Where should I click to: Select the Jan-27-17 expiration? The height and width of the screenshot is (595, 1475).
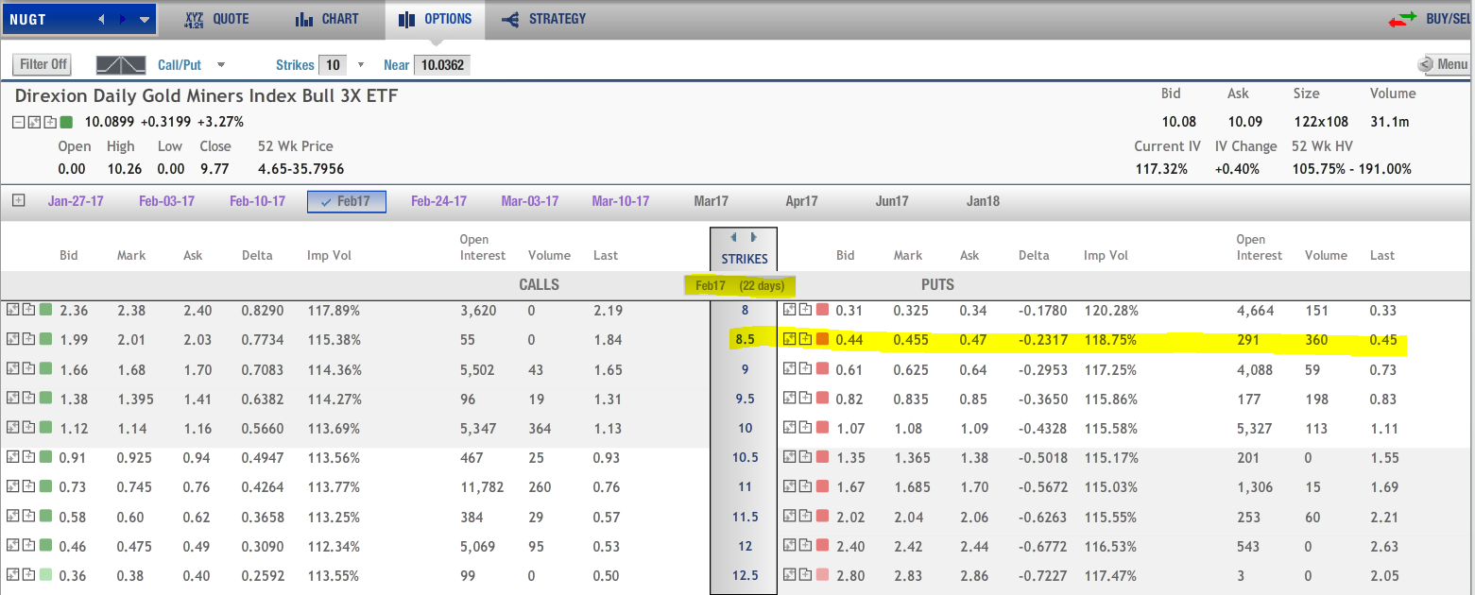(x=76, y=201)
